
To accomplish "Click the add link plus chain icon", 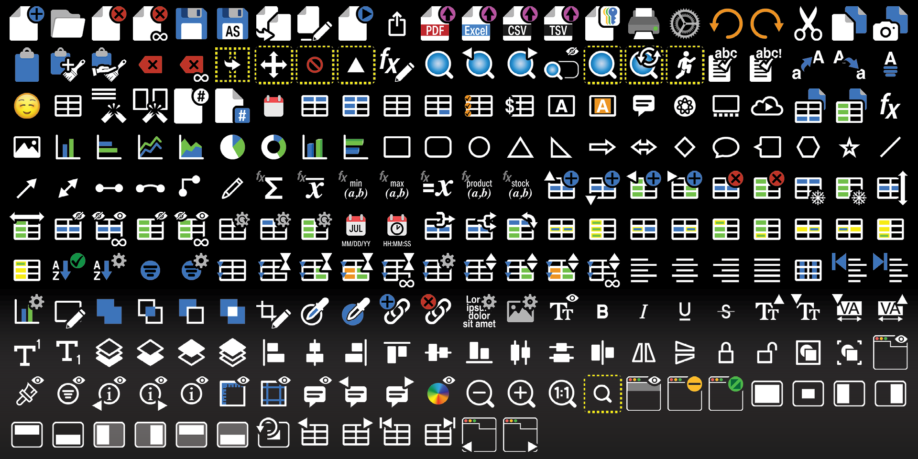I will point(395,310).
